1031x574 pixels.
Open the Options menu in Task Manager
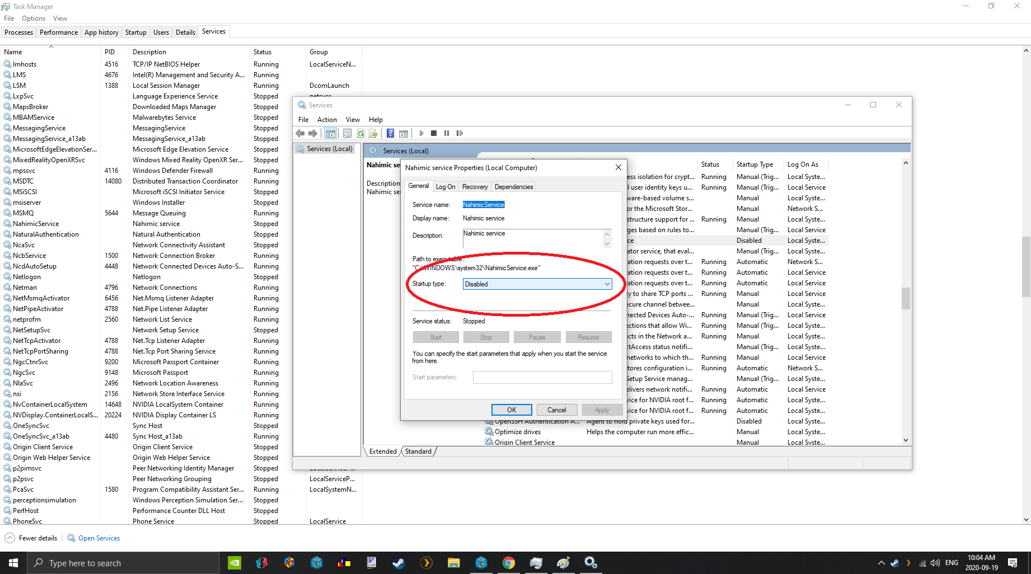[34, 18]
